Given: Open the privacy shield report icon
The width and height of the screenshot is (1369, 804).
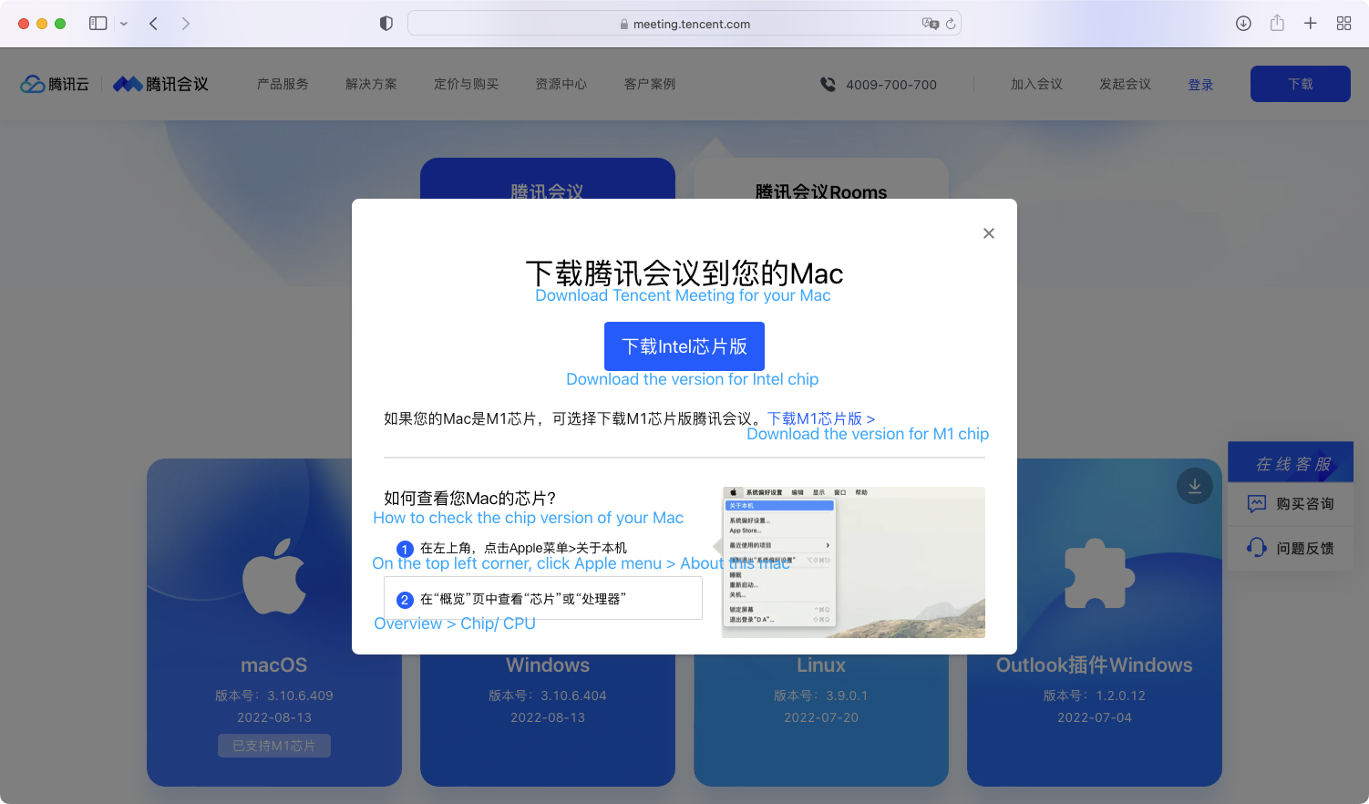Looking at the screenshot, I should pyautogui.click(x=386, y=24).
